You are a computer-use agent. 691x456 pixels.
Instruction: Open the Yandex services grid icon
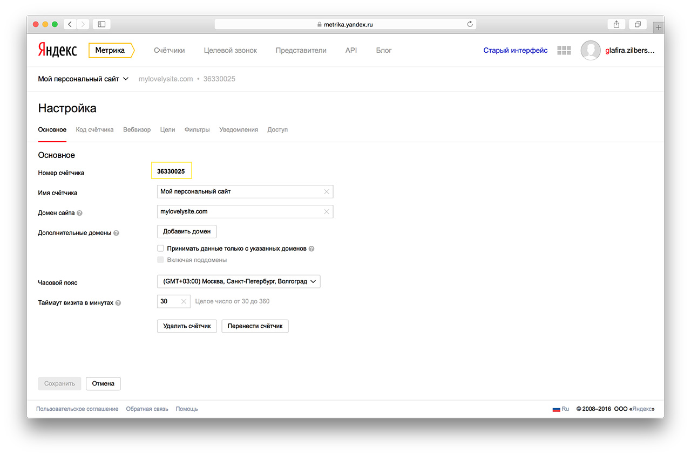coord(564,50)
